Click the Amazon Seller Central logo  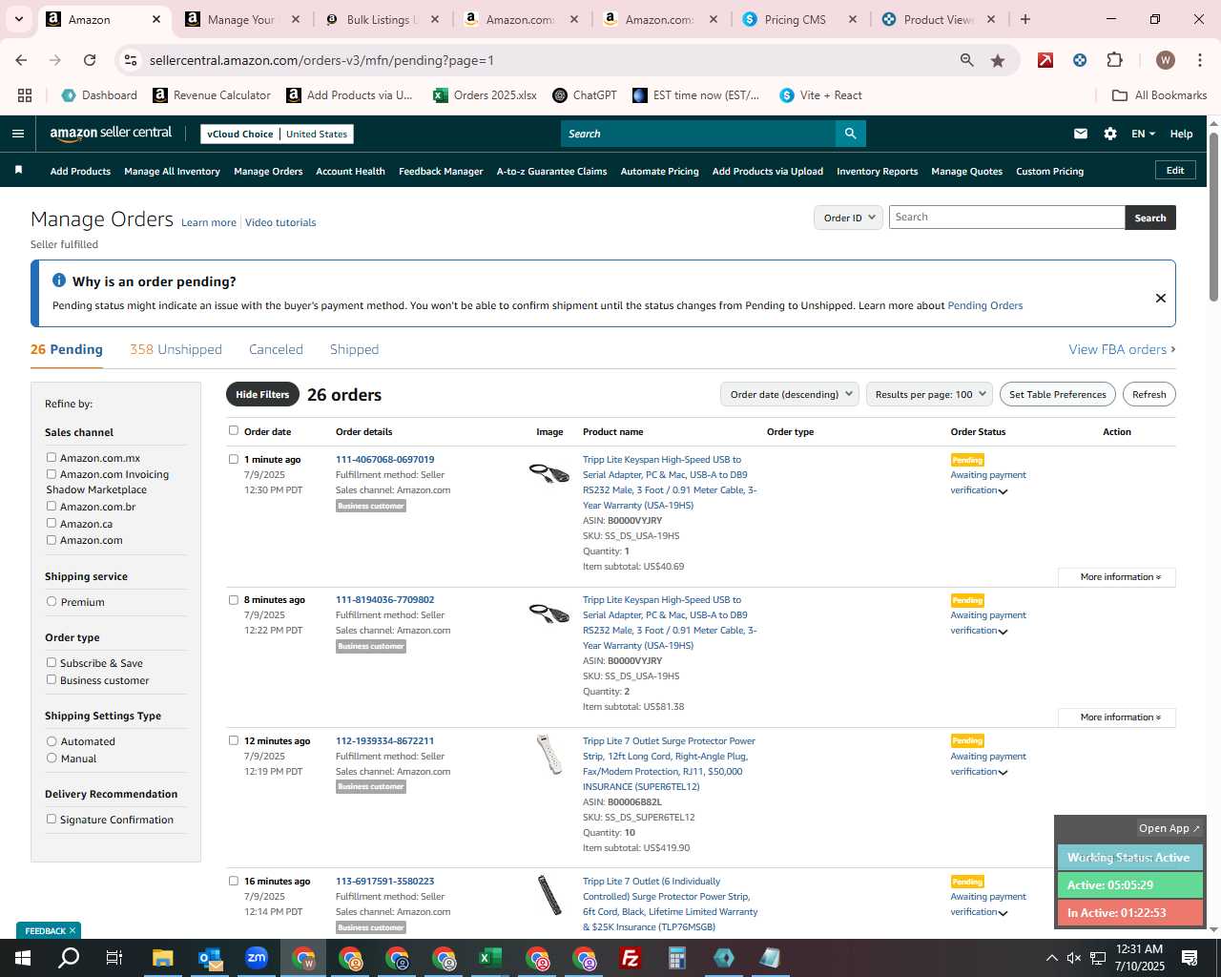pos(111,134)
